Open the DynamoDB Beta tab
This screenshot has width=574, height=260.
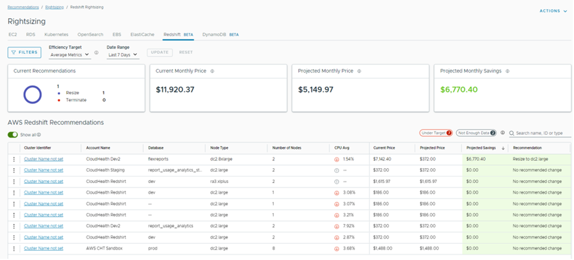[x=220, y=35]
